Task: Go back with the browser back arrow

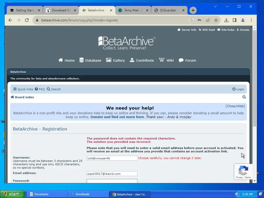Action: tap(10, 20)
